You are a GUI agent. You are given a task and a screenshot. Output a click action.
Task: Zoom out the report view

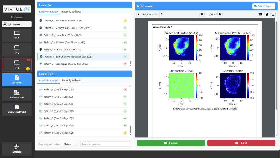point(202,14)
